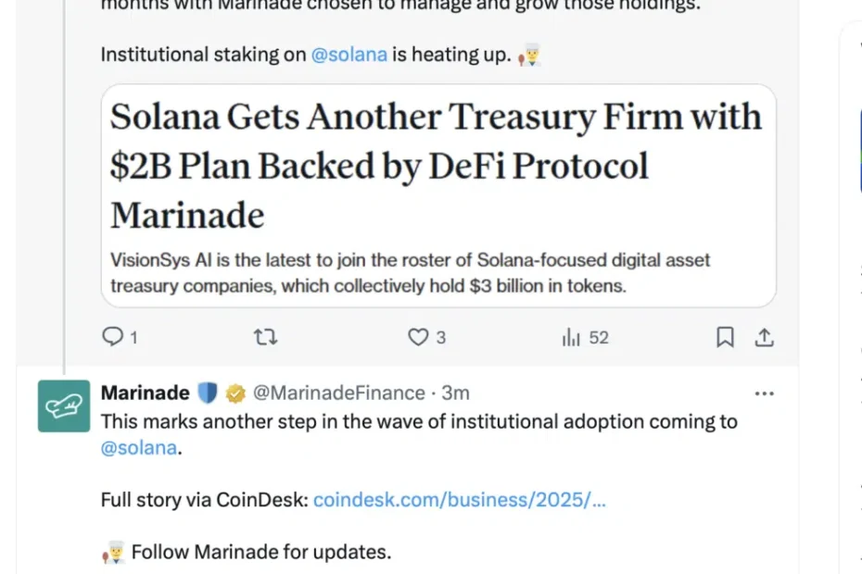Viewport: 862px width, 574px height.
Task: Click the gold verified badge
Action: [x=236, y=393]
